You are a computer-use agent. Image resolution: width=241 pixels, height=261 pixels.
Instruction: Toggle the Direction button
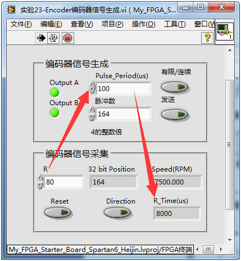pos(117,213)
